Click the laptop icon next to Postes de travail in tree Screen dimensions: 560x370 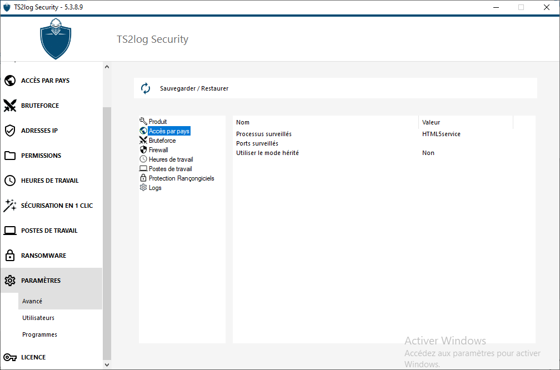(x=143, y=168)
